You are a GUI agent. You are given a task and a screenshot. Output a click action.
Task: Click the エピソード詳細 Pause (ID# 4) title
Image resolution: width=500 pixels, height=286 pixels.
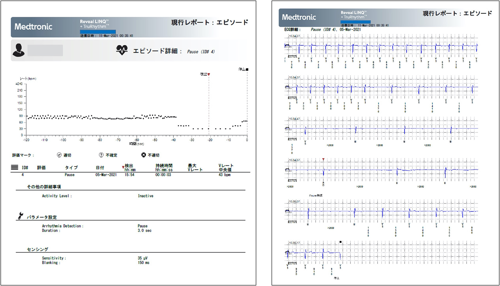[174, 51]
